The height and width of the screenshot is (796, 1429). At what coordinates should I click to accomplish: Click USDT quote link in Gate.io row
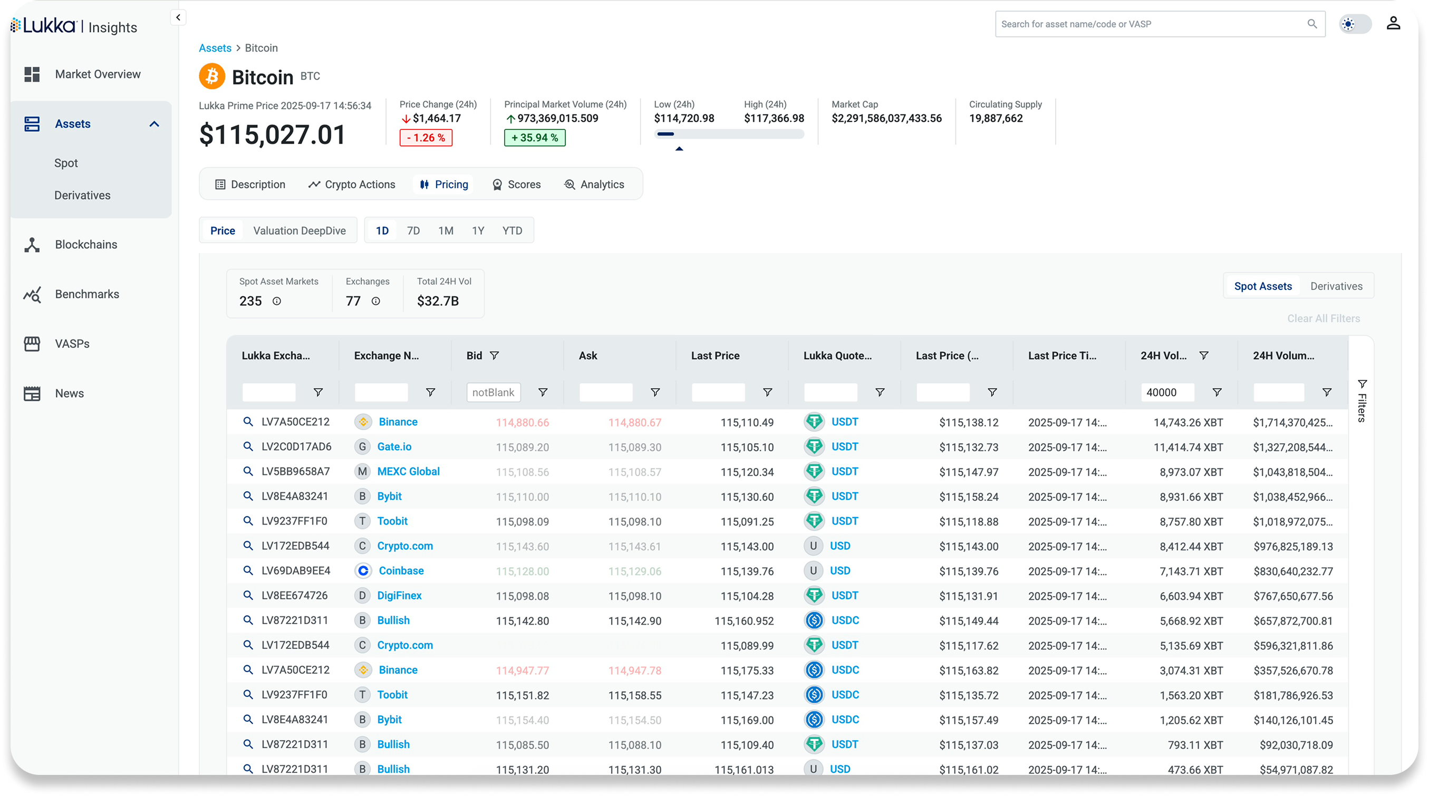pos(844,447)
